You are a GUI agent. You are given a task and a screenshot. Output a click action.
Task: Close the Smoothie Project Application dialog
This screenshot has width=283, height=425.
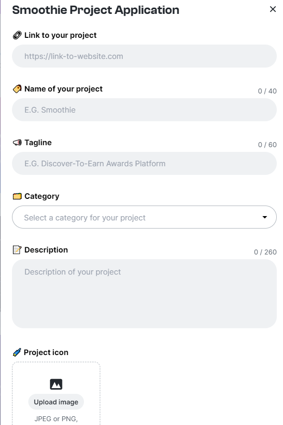coord(273,9)
